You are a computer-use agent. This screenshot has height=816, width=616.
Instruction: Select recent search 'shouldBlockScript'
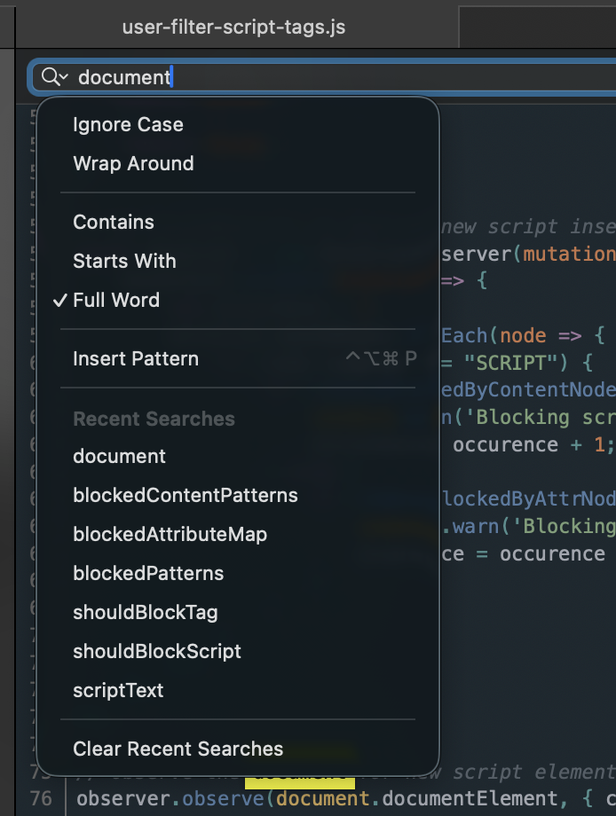tap(157, 651)
